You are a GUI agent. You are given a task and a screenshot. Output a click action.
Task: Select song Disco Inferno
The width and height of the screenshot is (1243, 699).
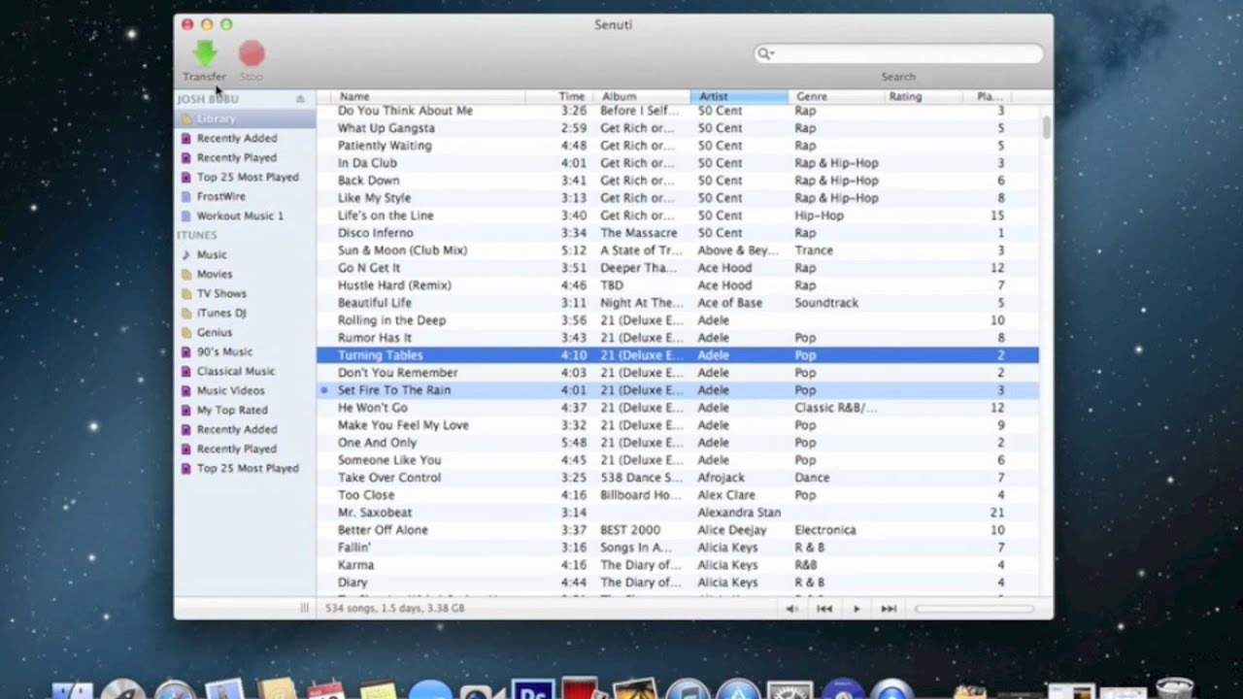pos(678,233)
